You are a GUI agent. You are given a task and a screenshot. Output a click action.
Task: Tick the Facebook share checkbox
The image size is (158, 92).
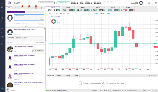(x=15, y=23)
